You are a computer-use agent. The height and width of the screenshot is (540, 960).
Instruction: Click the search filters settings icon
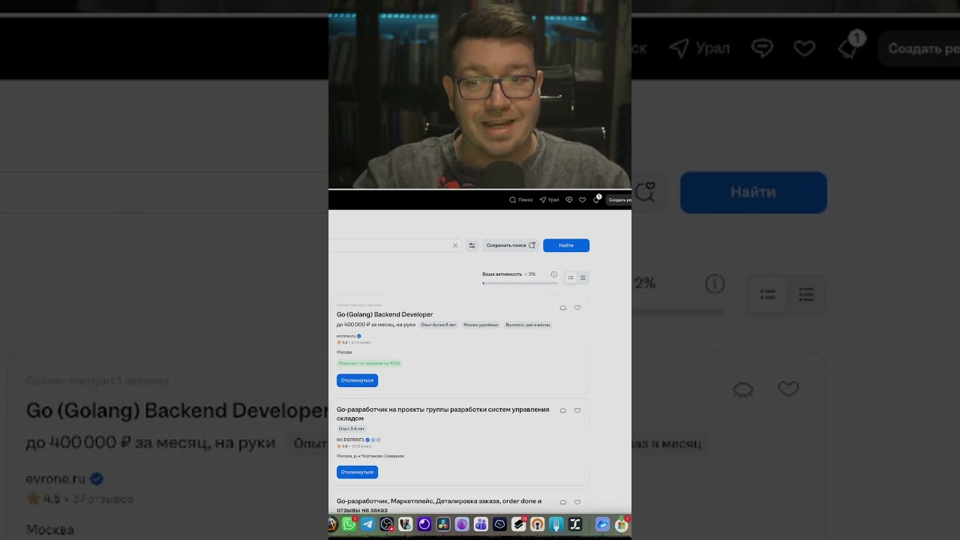click(x=472, y=245)
